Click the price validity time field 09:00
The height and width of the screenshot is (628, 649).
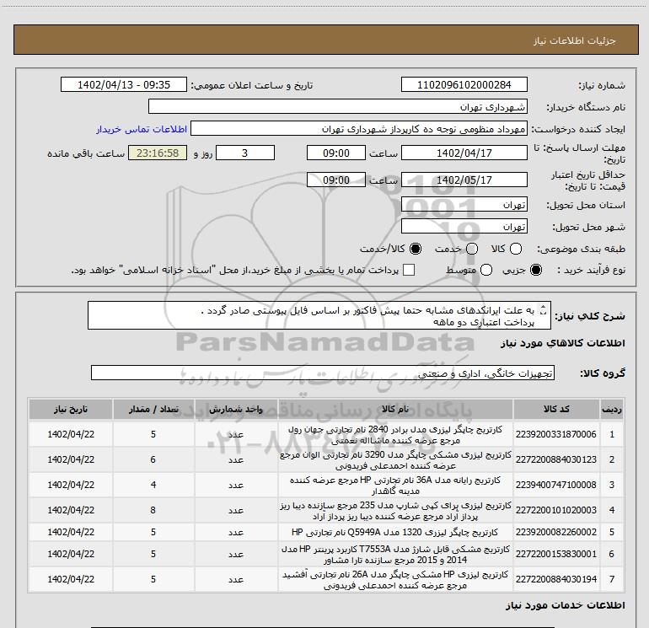[x=336, y=180]
